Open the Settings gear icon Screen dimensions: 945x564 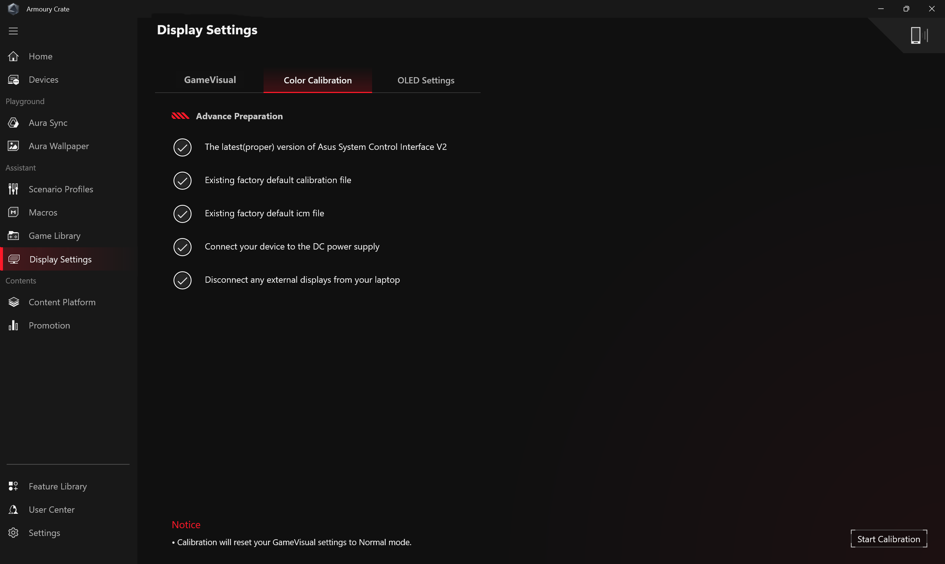[x=13, y=533]
